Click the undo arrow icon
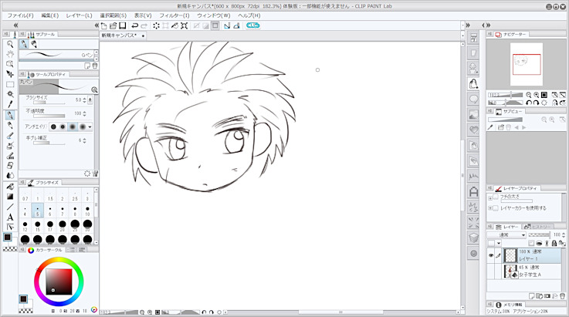 point(134,25)
